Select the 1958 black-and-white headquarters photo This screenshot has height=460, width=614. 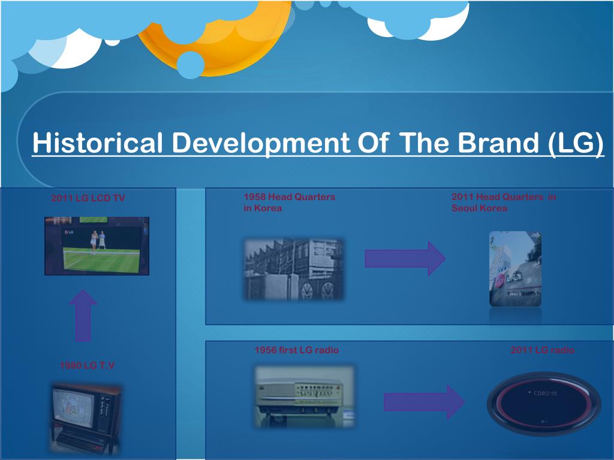click(294, 269)
